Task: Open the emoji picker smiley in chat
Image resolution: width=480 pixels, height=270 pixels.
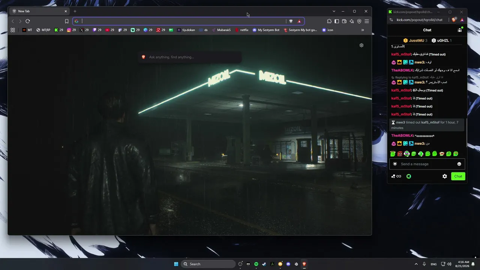Action: (x=459, y=164)
